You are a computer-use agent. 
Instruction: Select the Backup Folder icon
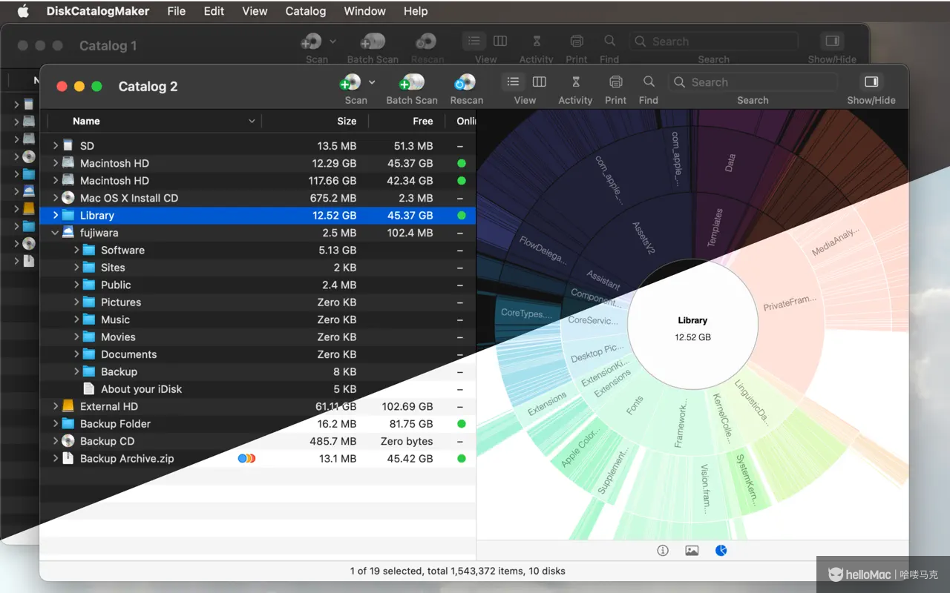click(x=68, y=424)
